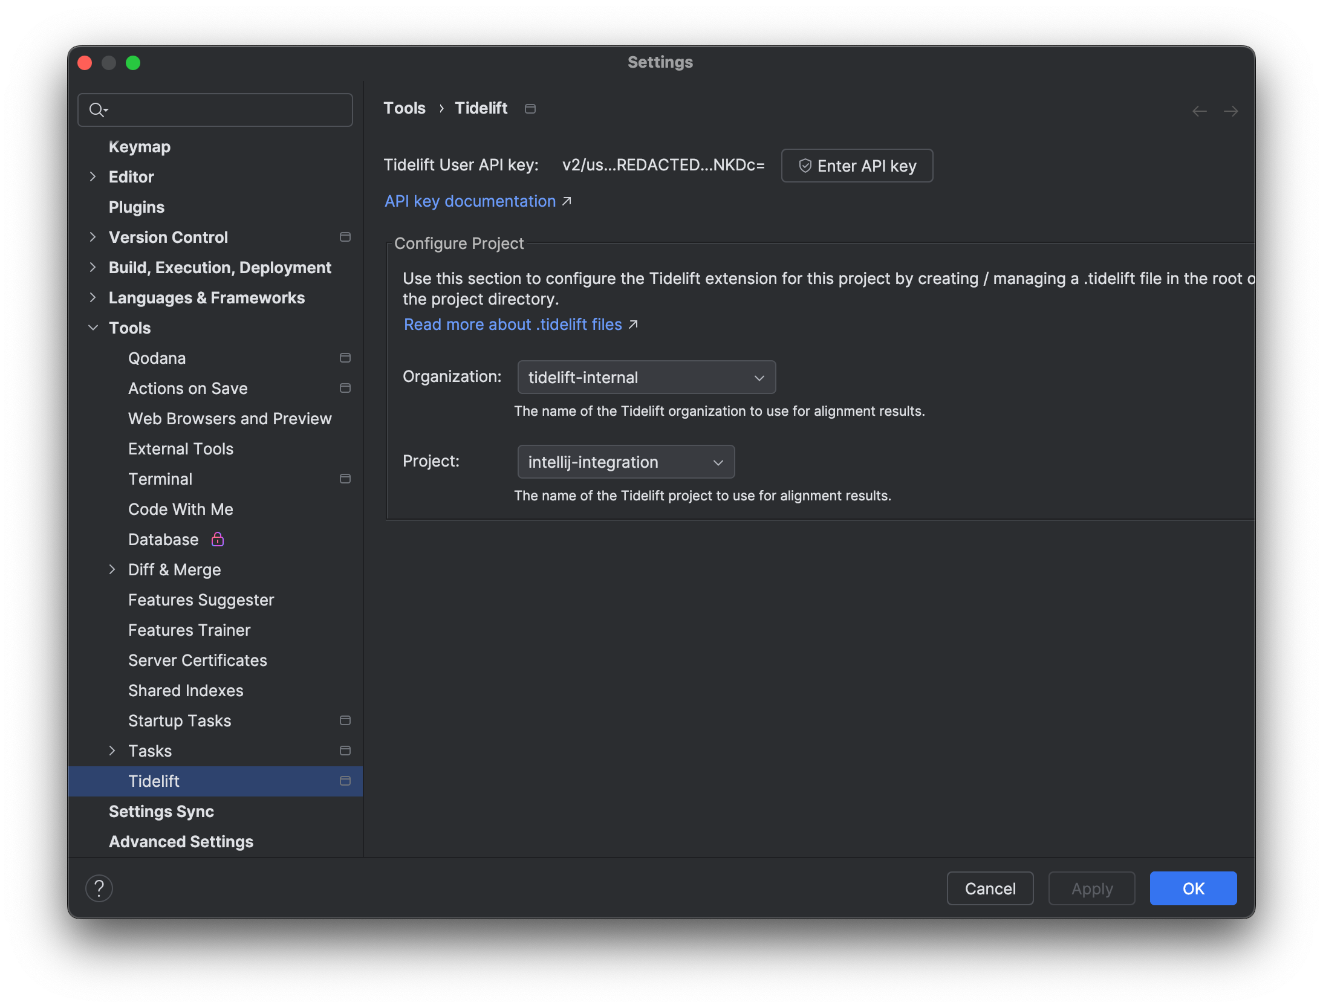1323x1008 pixels.
Task: Open the Project dropdown
Action: tap(626, 462)
